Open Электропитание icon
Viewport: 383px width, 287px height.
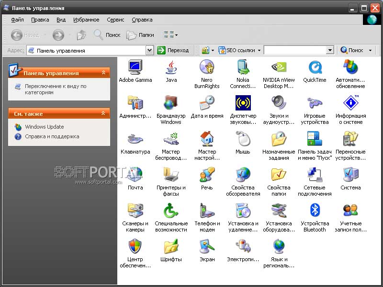pyautogui.click(x=243, y=251)
